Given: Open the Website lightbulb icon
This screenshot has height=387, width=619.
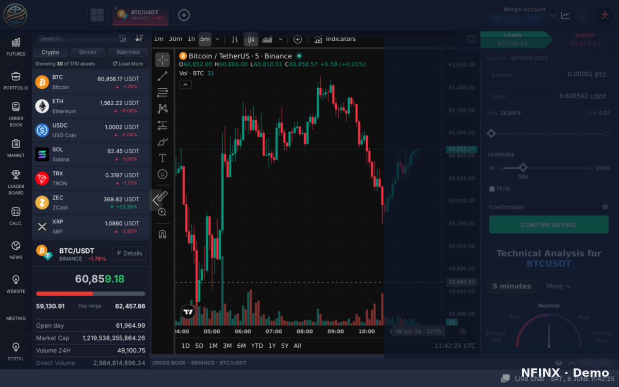Looking at the screenshot, I should click(15, 284).
